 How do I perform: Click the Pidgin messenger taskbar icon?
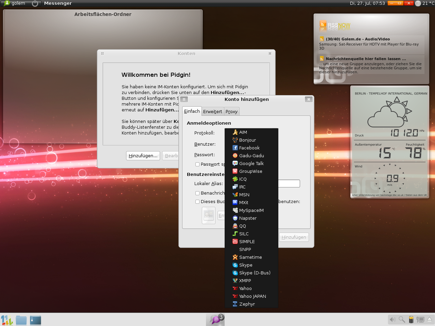pyautogui.click(x=215, y=320)
